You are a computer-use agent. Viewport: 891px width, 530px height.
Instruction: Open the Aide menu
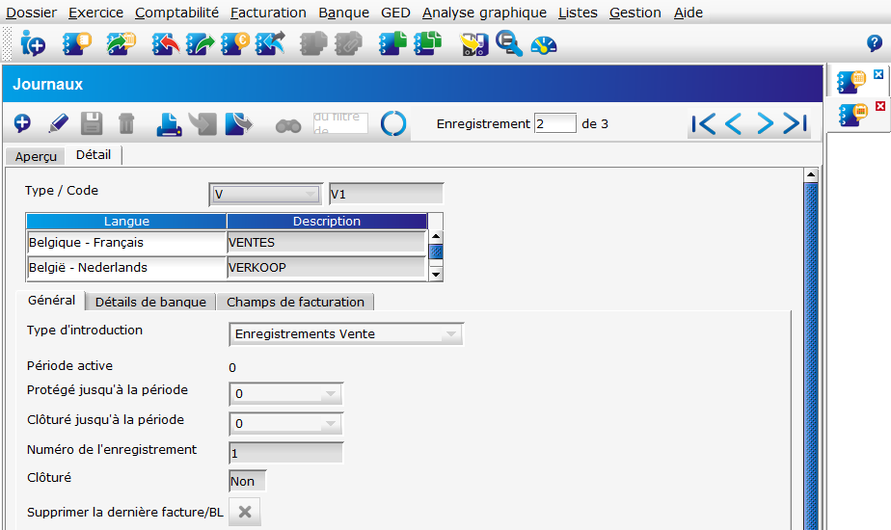pos(688,13)
